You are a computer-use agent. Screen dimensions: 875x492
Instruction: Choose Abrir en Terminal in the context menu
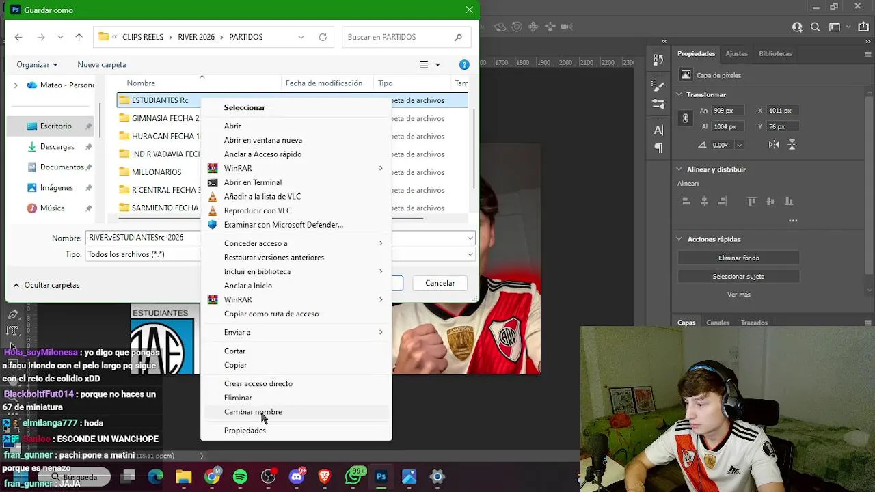[x=296, y=182]
